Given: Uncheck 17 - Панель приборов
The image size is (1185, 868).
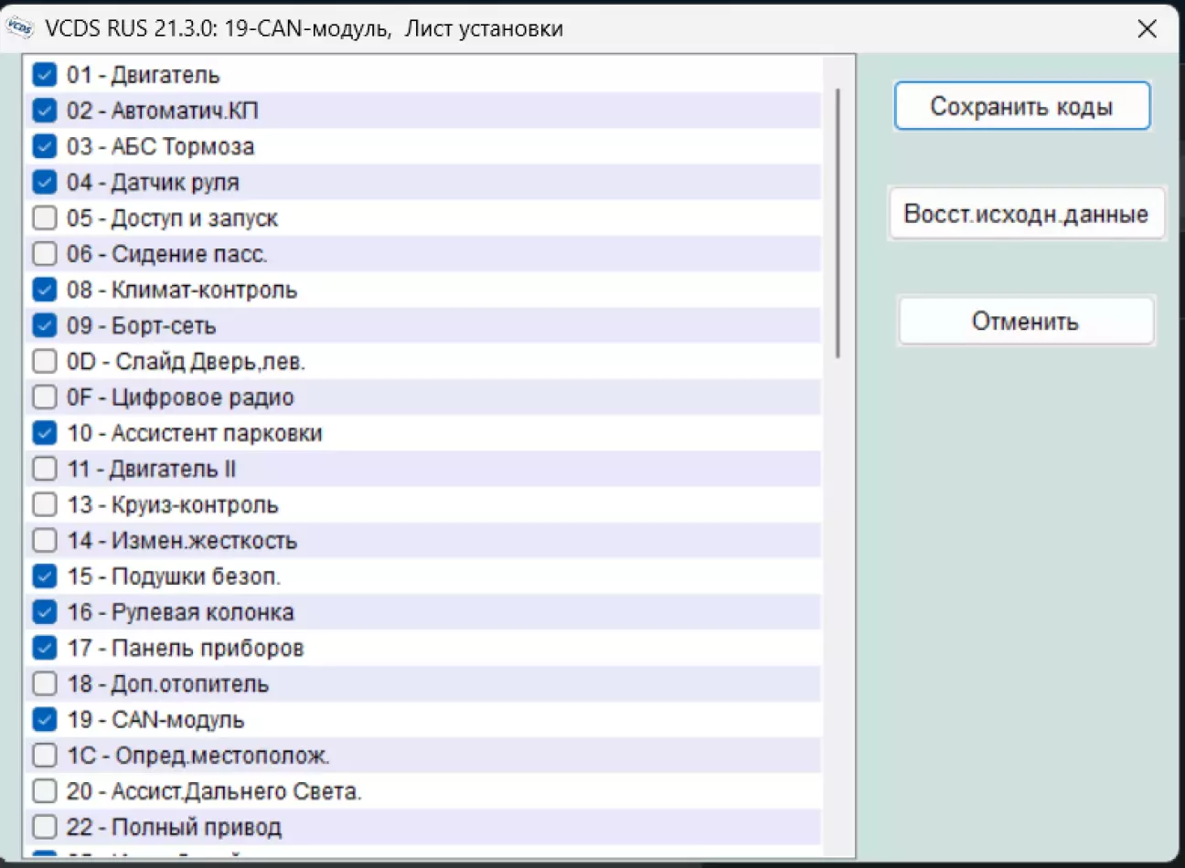Looking at the screenshot, I should pyautogui.click(x=45, y=648).
